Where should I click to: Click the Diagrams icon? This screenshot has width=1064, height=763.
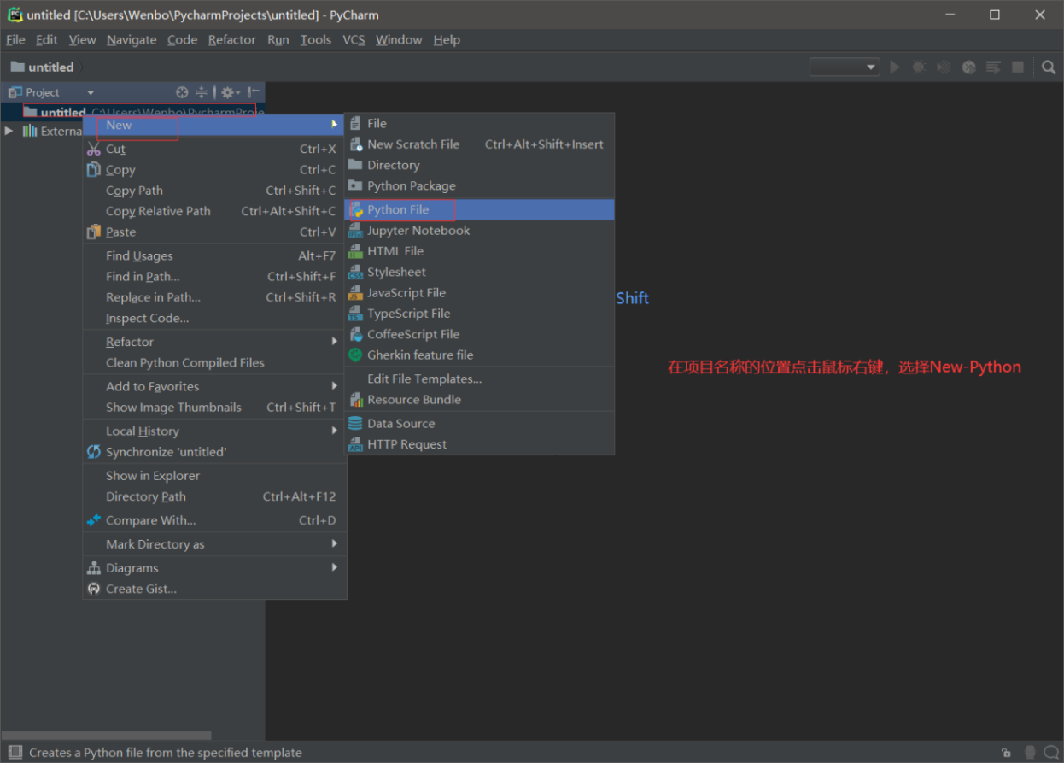coord(94,568)
